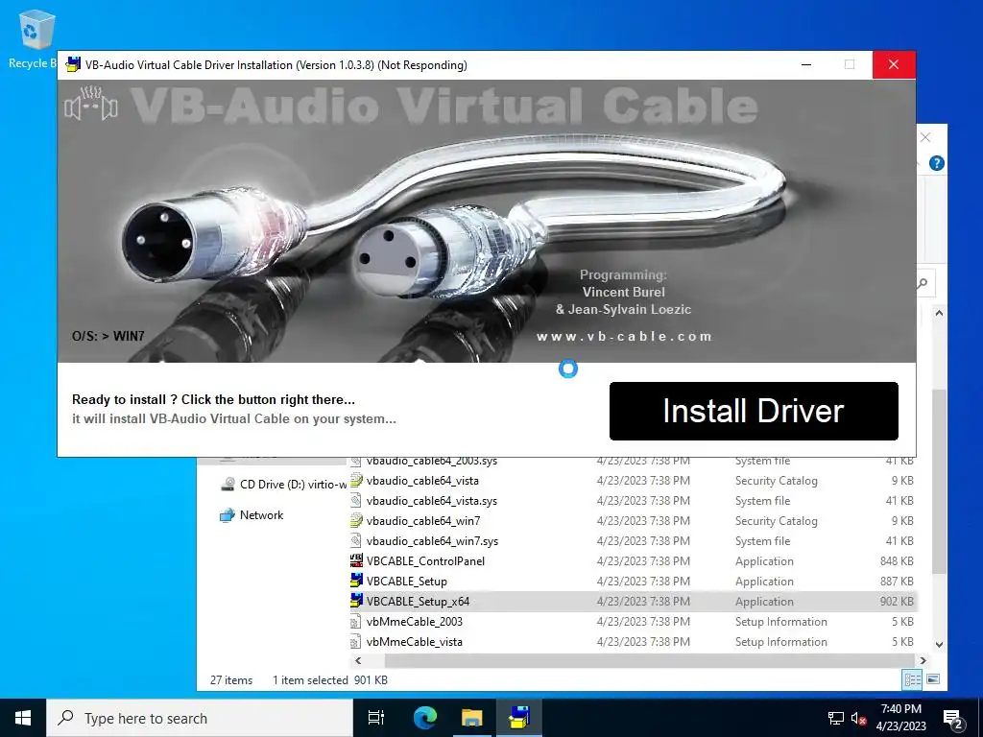Minimize the VB-Audio installer window
This screenshot has height=737, width=983.
click(x=806, y=64)
